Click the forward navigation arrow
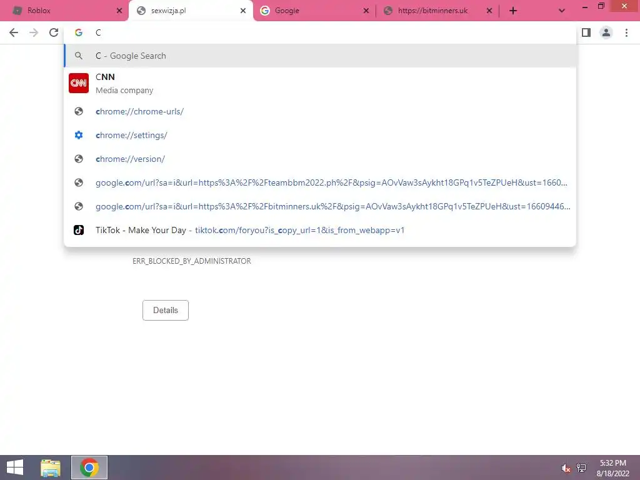640x480 pixels. (x=34, y=32)
